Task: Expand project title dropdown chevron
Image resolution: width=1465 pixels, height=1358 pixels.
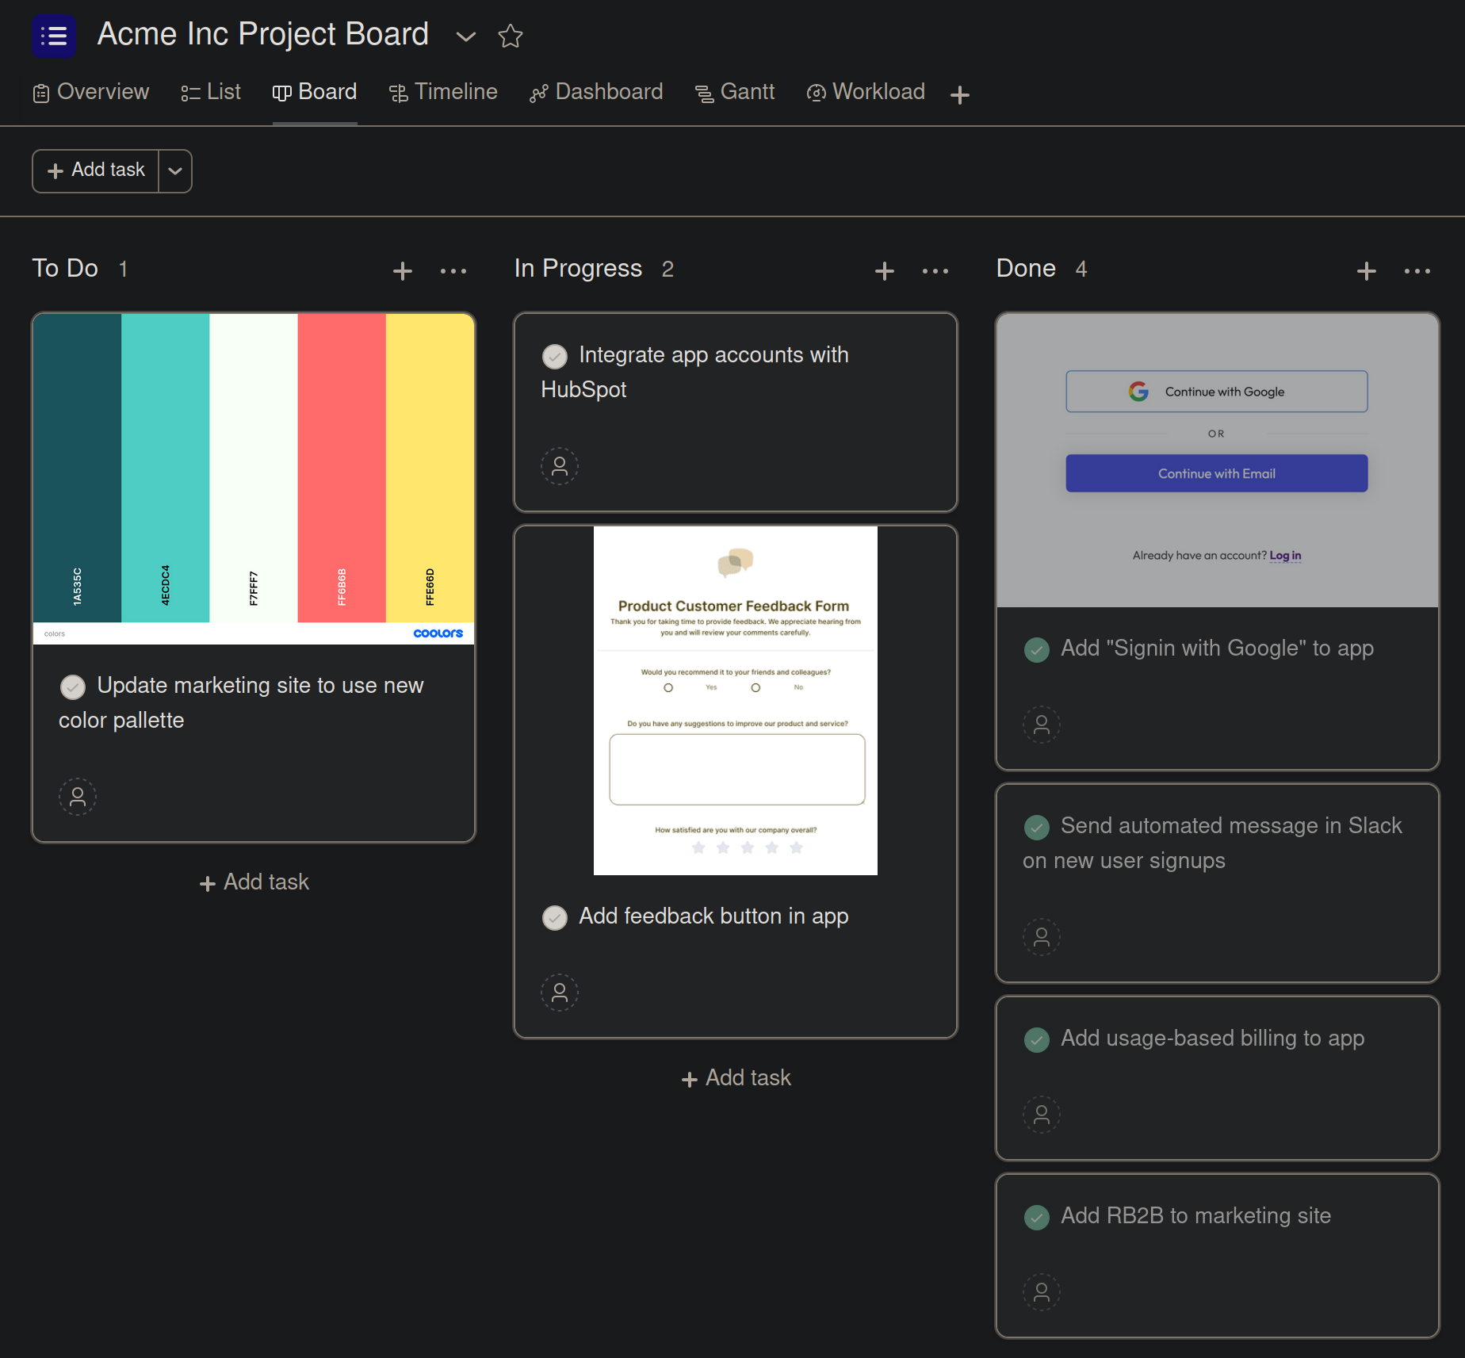Action: click(465, 36)
